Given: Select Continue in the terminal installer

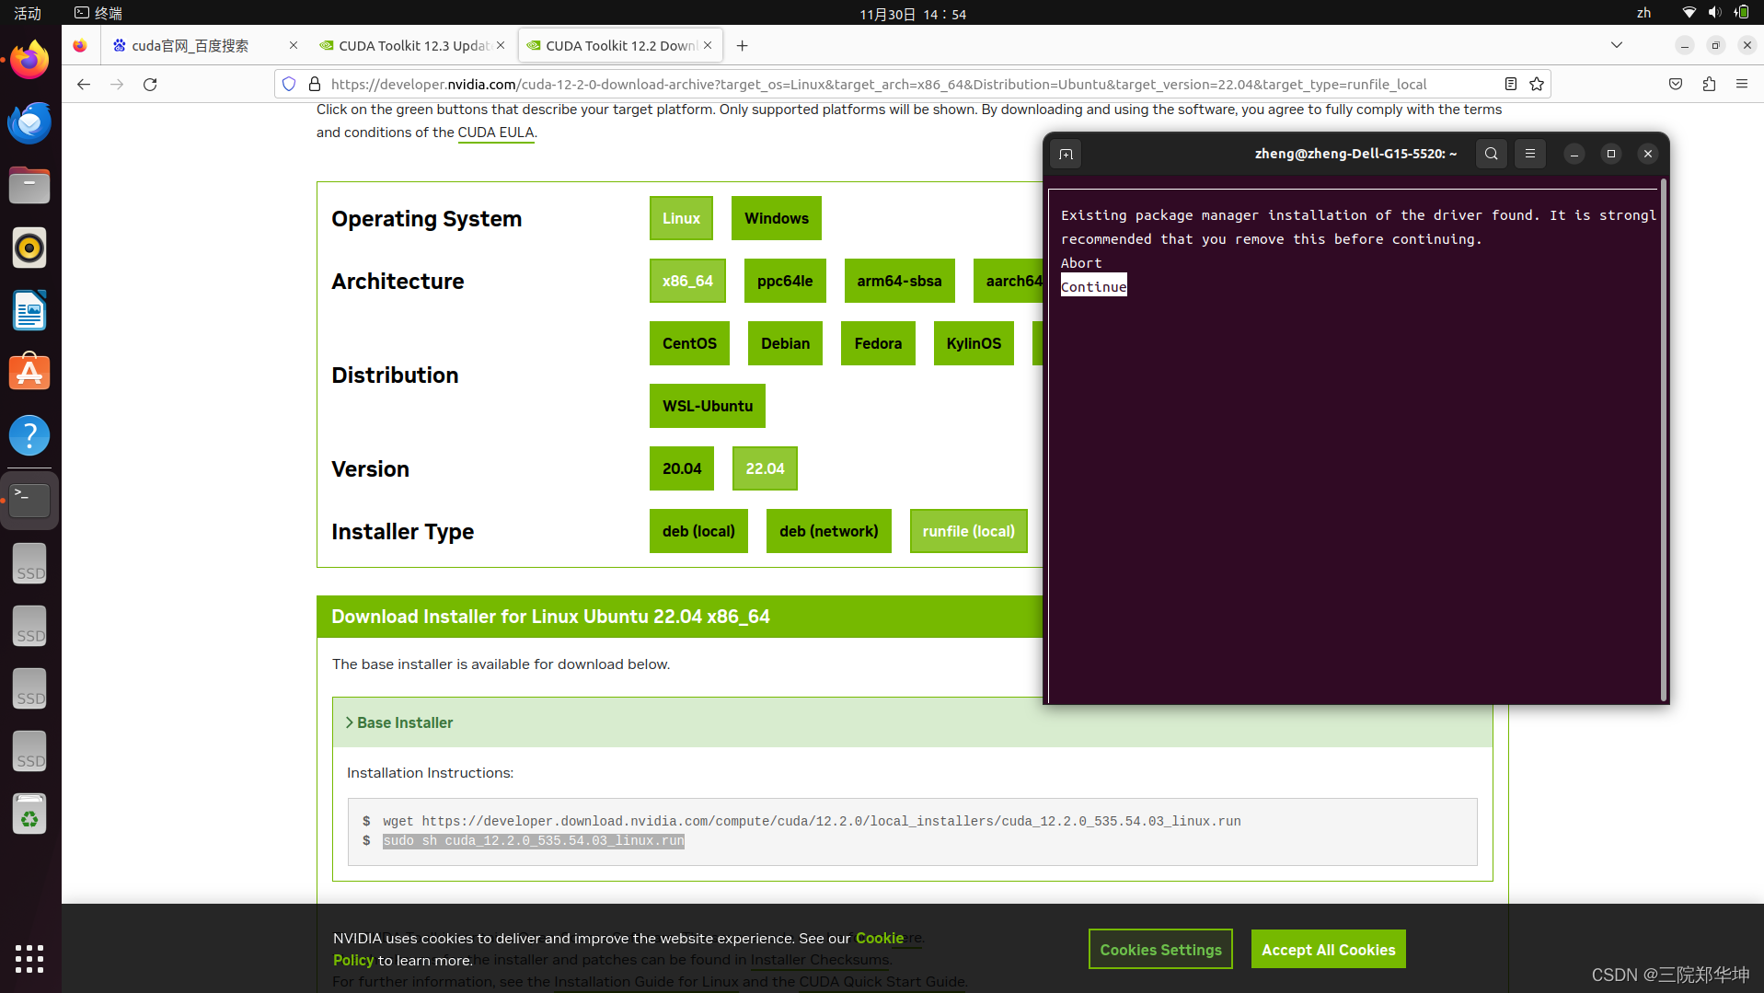Looking at the screenshot, I should [x=1093, y=287].
